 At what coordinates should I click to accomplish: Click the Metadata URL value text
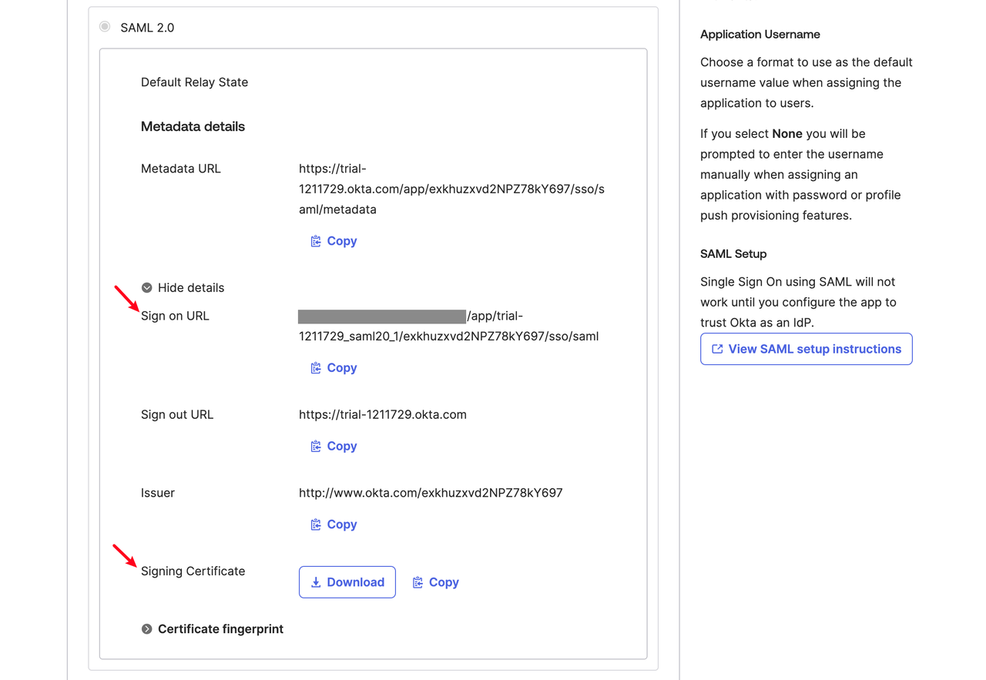(x=451, y=189)
